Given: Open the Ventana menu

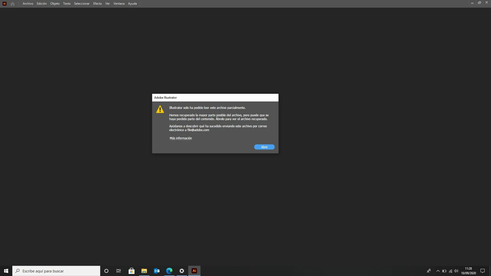Looking at the screenshot, I should point(119,4).
